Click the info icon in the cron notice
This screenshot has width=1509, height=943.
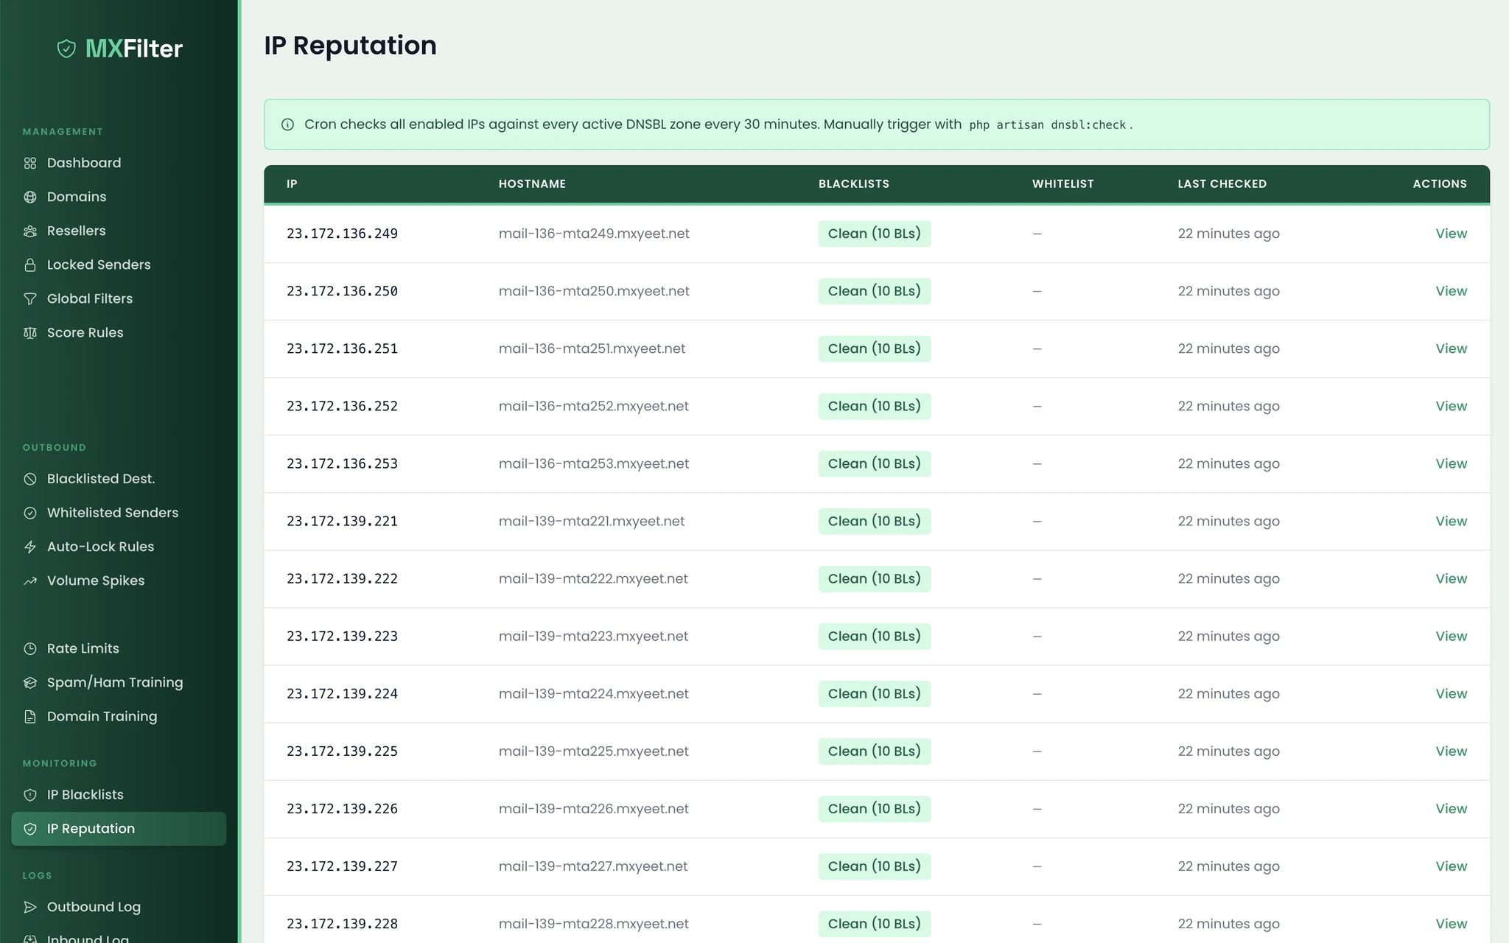(288, 125)
